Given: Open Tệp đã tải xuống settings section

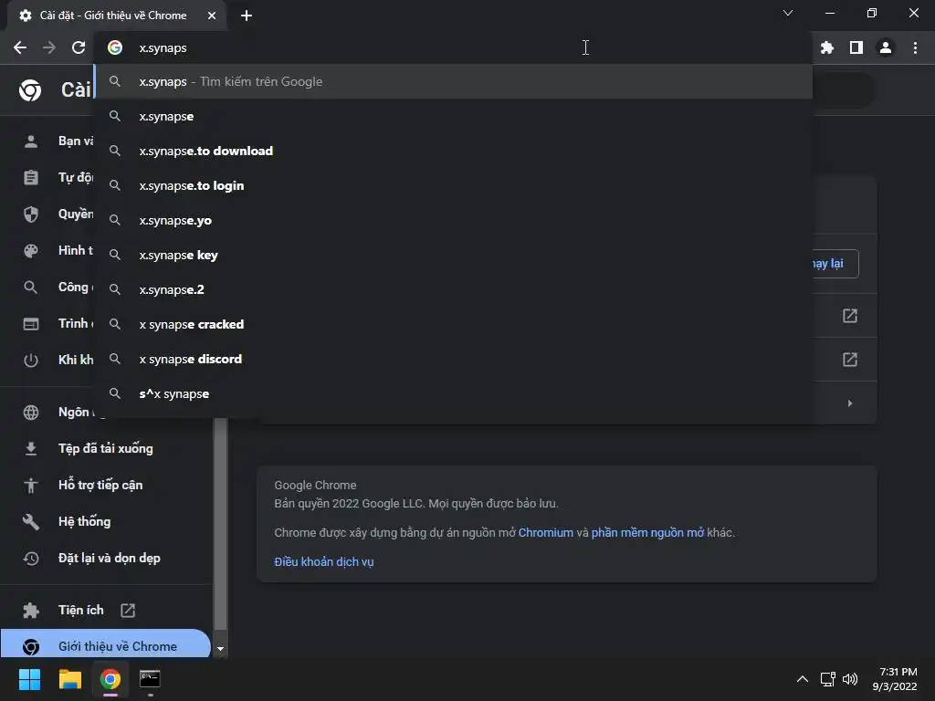Looking at the screenshot, I should point(106,448).
